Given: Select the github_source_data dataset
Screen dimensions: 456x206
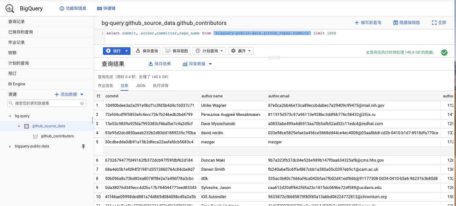Looking at the screenshot, I should (49, 126).
